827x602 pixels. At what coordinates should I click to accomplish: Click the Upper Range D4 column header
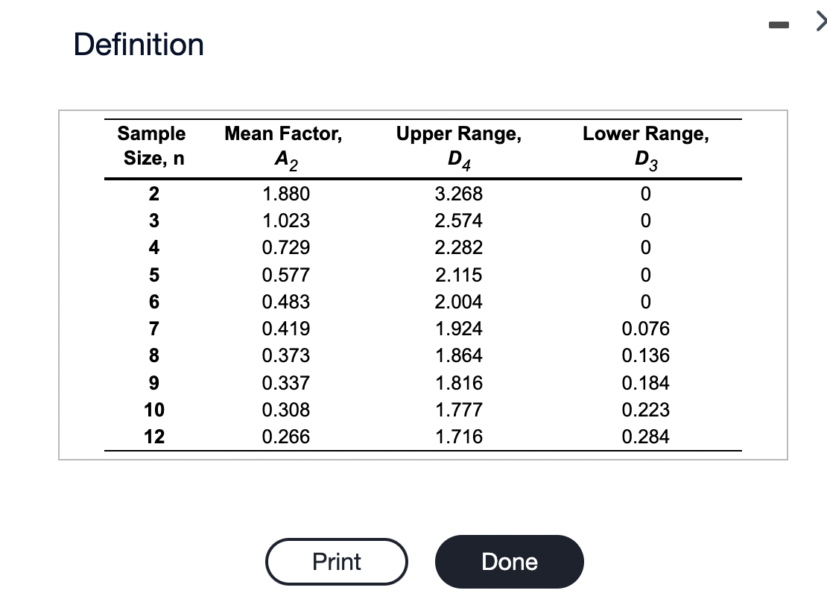(459, 145)
